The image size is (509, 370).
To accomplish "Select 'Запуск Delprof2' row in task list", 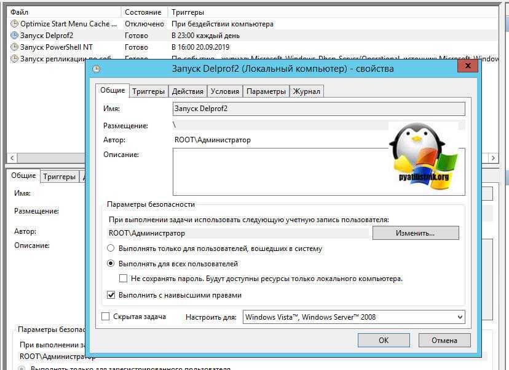I will (x=253, y=36).
